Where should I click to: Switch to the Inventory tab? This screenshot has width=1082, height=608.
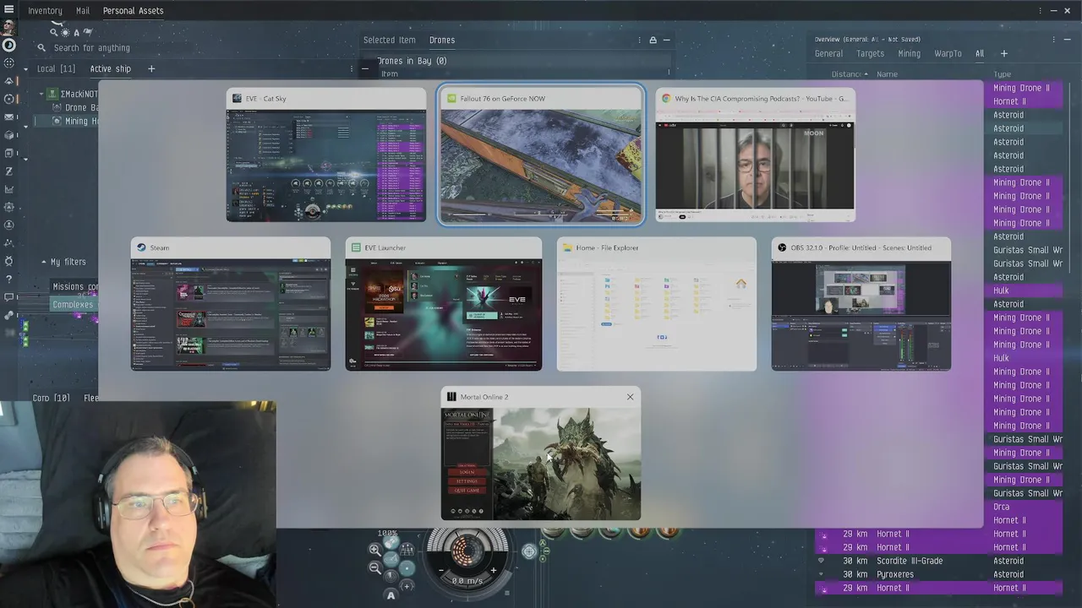tap(45, 11)
